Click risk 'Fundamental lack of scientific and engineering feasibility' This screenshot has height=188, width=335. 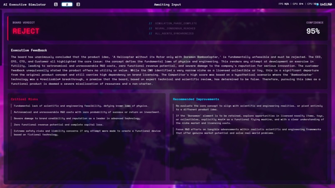[81, 106]
